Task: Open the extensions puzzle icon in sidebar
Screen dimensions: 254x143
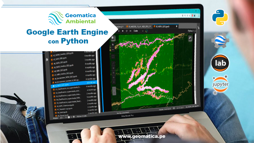Action: click(47, 59)
